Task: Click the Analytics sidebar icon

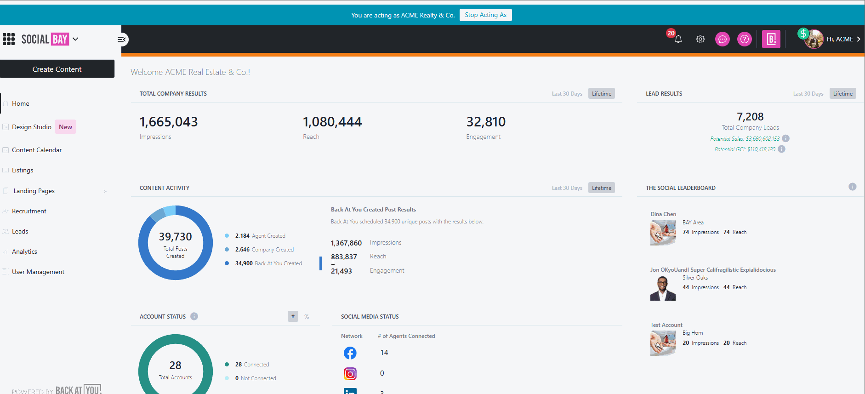Action: 6,251
